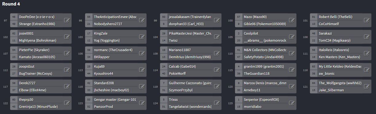Image resolution: width=376 pixels, height=114 pixels.
Task: Edit match 118 Standard208 vs jbcheshire
Action: coord(142,86)
